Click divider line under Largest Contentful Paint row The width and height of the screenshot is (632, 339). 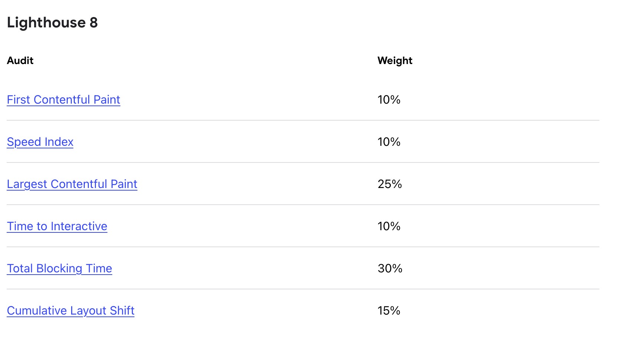point(303,205)
